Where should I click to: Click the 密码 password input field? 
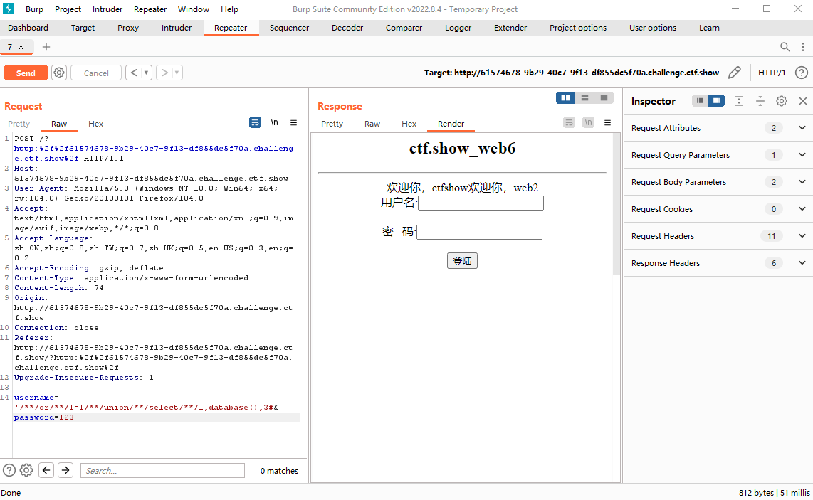pyautogui.click(x=479, y=232)
